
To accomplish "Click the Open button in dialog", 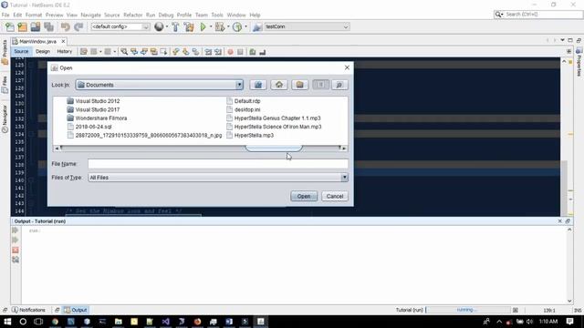I will tap(304, 197).
